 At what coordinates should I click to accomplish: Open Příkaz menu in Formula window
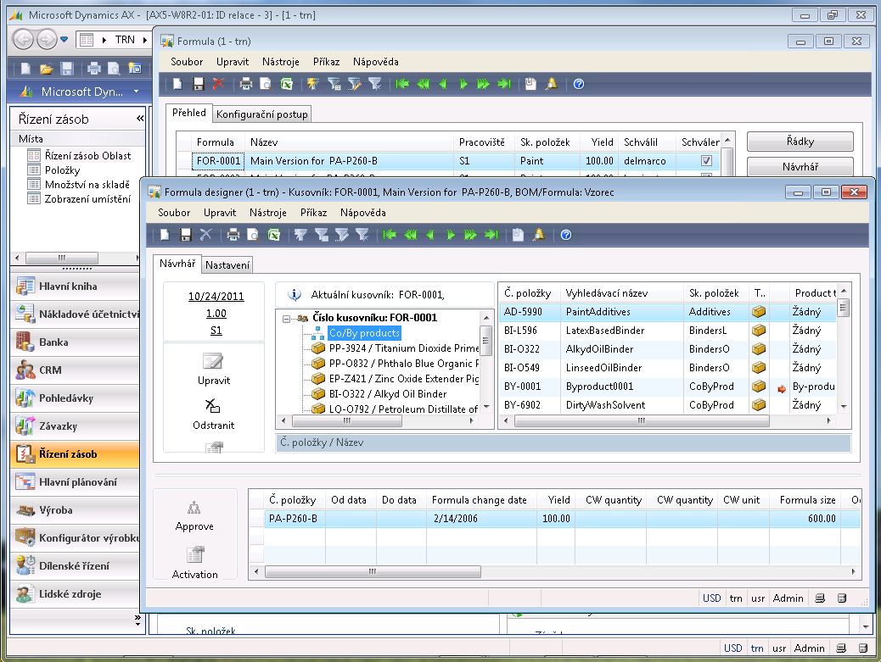327,62
